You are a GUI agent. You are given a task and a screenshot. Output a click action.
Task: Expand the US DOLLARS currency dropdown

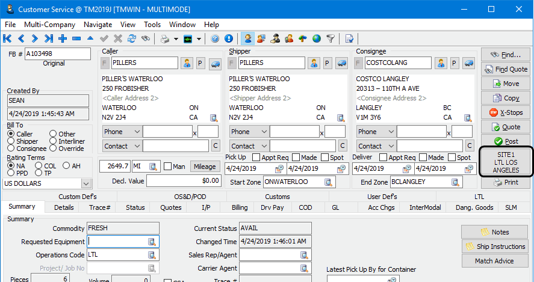coord(85,183)
